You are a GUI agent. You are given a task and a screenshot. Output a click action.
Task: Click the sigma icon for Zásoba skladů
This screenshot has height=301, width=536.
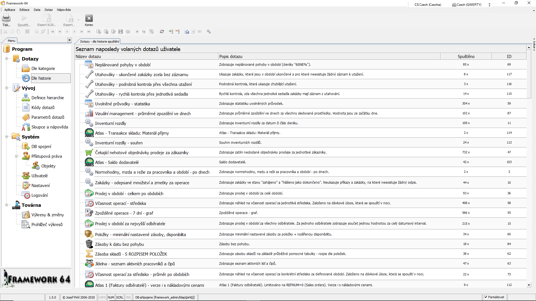coord(89,254)
